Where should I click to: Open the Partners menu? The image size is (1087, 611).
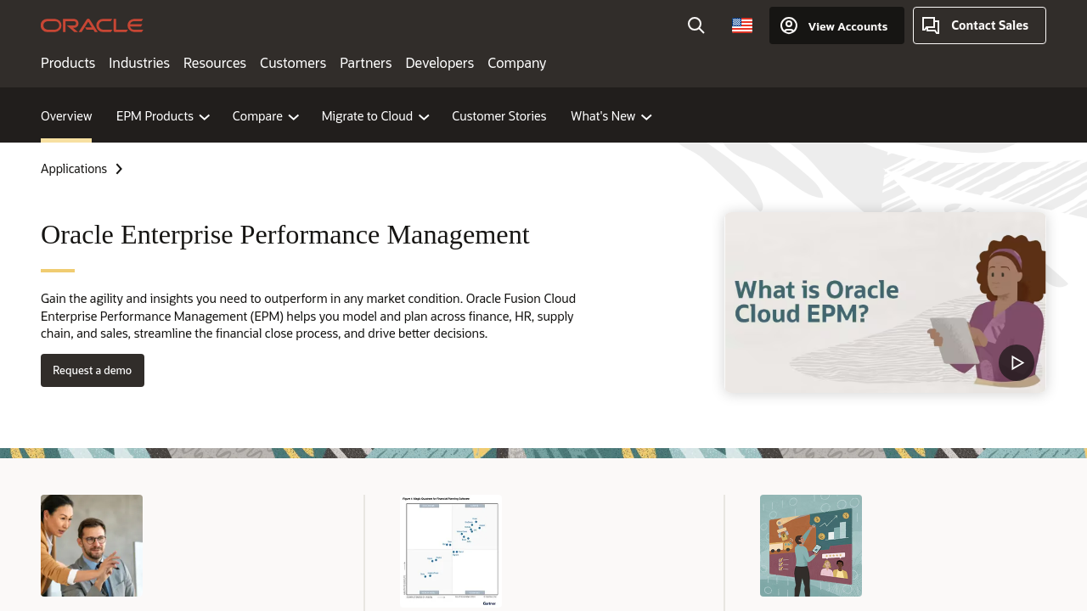coord(366,63)
